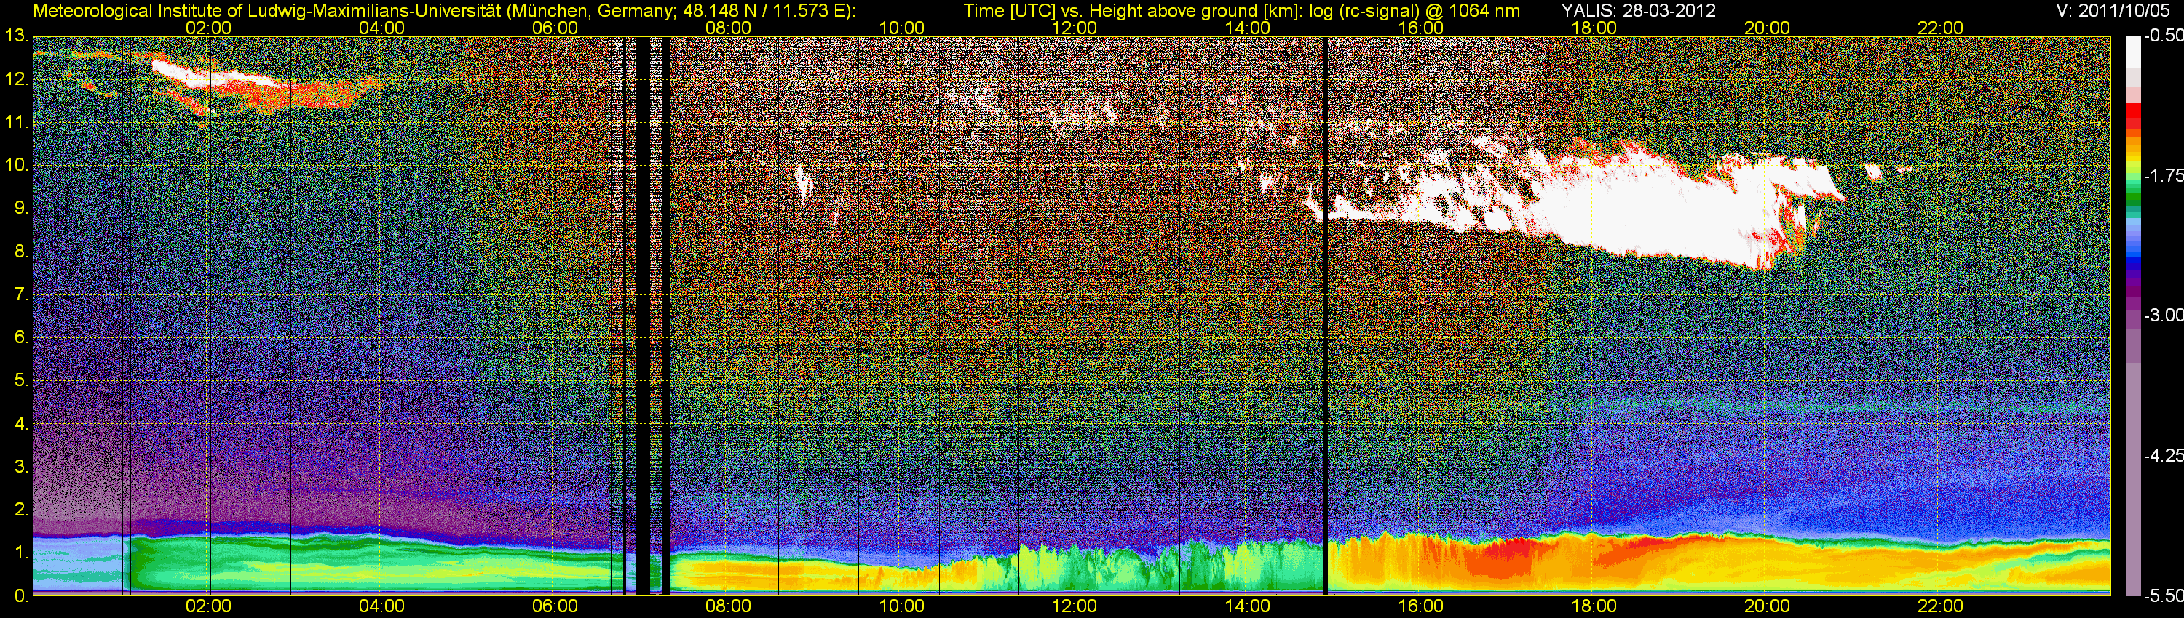The image size is (2184, 618).
Task: Select "08:00" on the bottom time axis
Action: point(728,606)
